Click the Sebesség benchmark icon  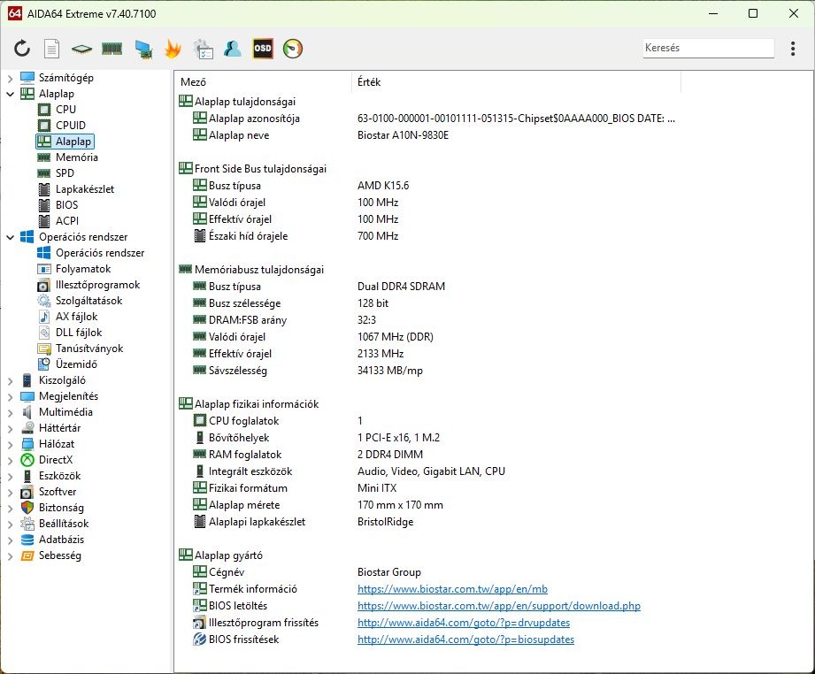point(27,555)
